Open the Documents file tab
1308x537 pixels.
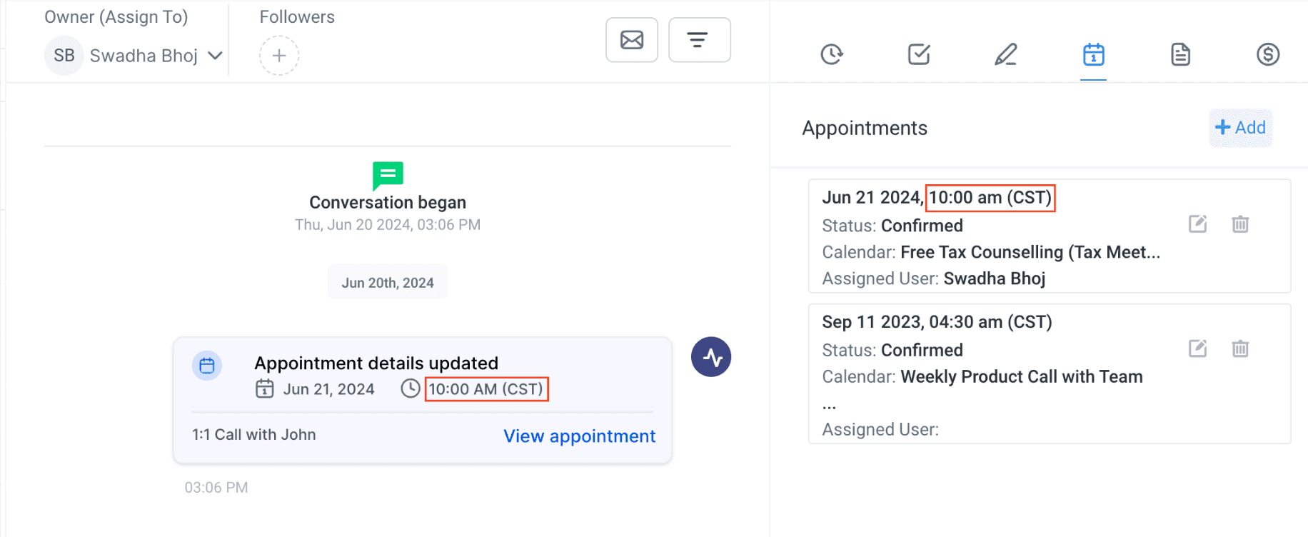click(x=1181, y=54)
